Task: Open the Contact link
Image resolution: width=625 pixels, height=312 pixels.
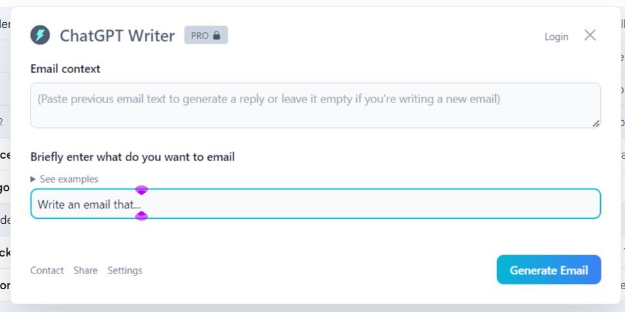Action: pos(47,270)
